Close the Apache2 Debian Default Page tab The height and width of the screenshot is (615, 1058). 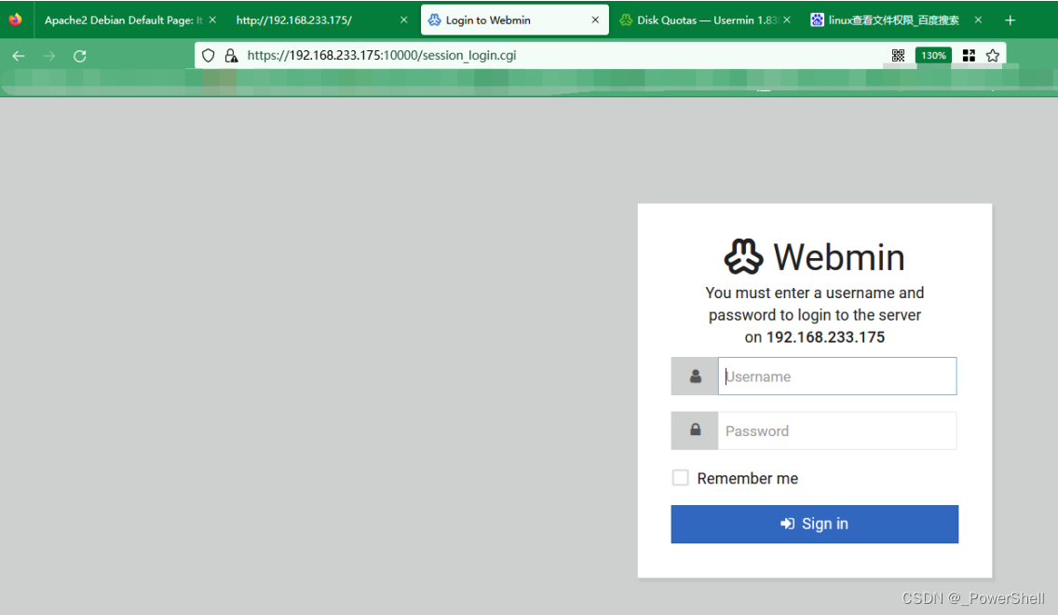pyautogui.click(x=212, y=20)
